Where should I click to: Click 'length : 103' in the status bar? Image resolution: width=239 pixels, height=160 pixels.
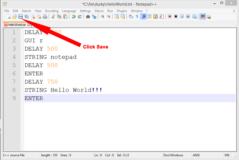(49, 155)
